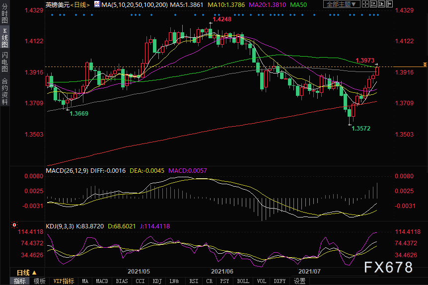Click the MA10:1.3786 value

[x=226, y=4]
